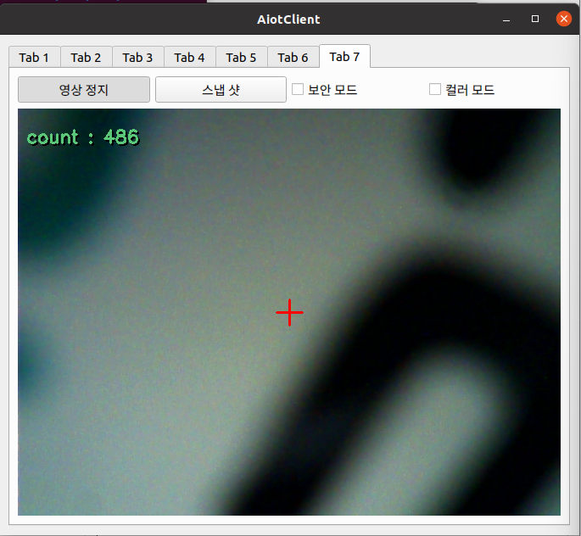Click the 영상 정지 button
Viewport: 581px width, 536px height.
click(x=84, y=90)
